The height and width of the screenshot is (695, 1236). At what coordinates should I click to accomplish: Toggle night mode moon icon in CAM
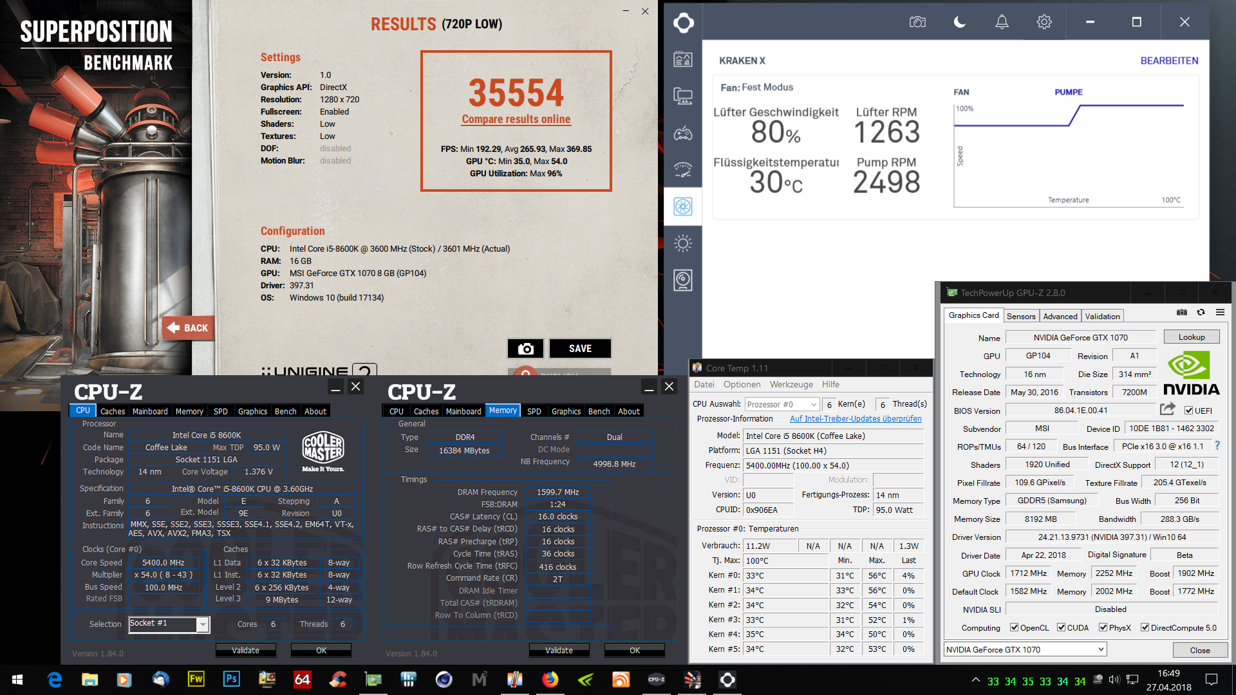pyautogui.click(x=959, y=22)
